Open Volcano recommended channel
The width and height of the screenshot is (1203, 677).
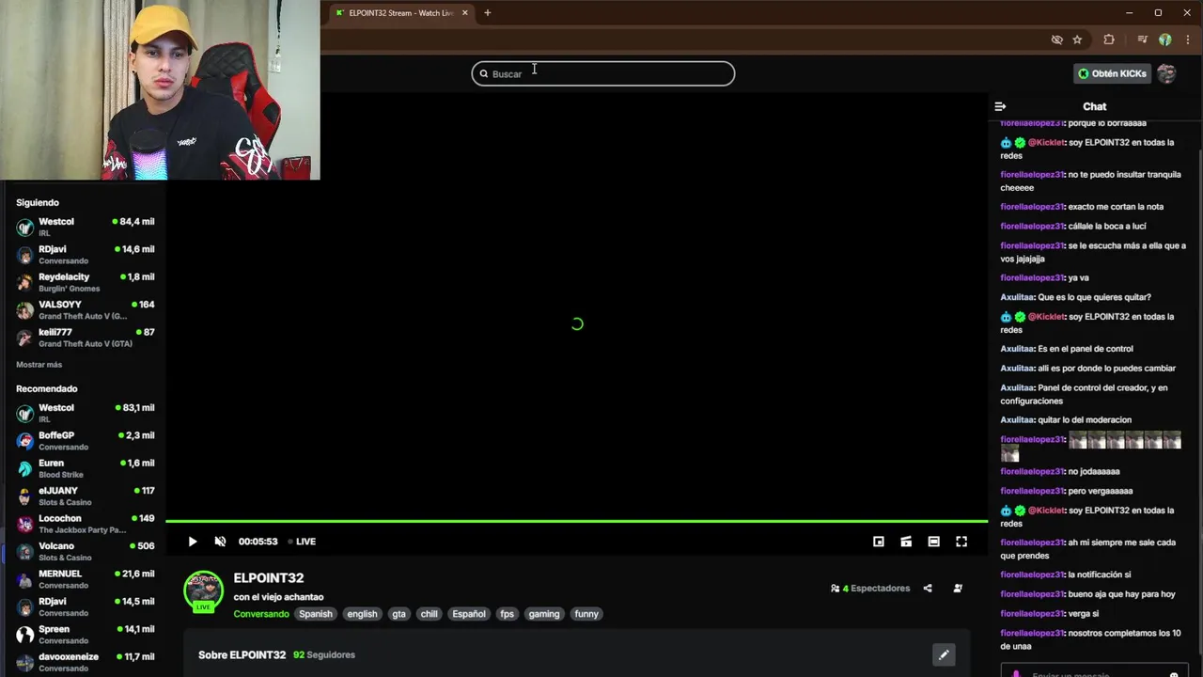coord(85,551)
